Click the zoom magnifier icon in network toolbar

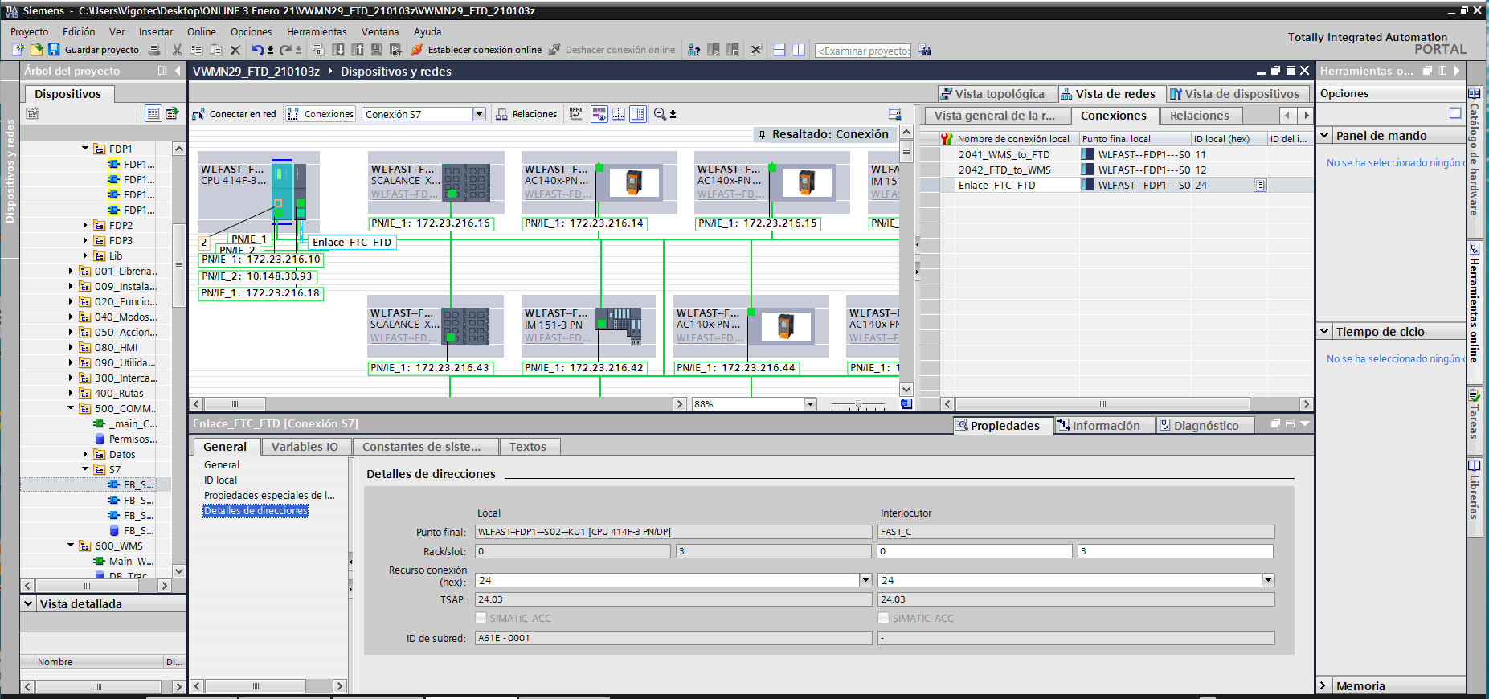click(660, 114)
